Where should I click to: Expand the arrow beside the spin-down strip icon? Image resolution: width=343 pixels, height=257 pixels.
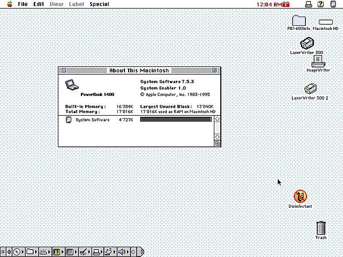(x=49, y=252)
